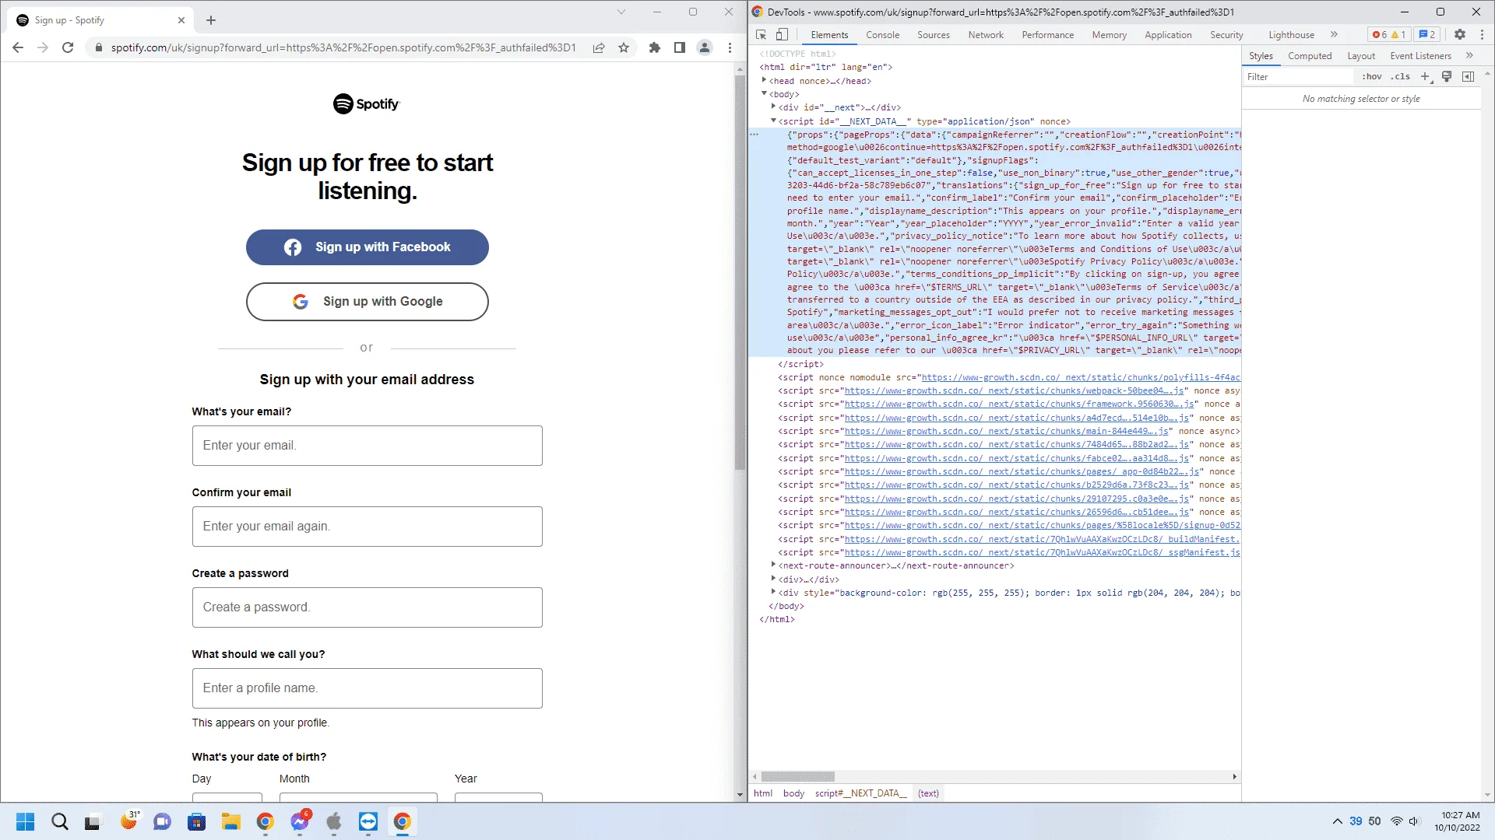Click the Elements panel horizontal scrollbar thumb
Viewport: 1495px width, 840px height.
(x=797, y=776)
